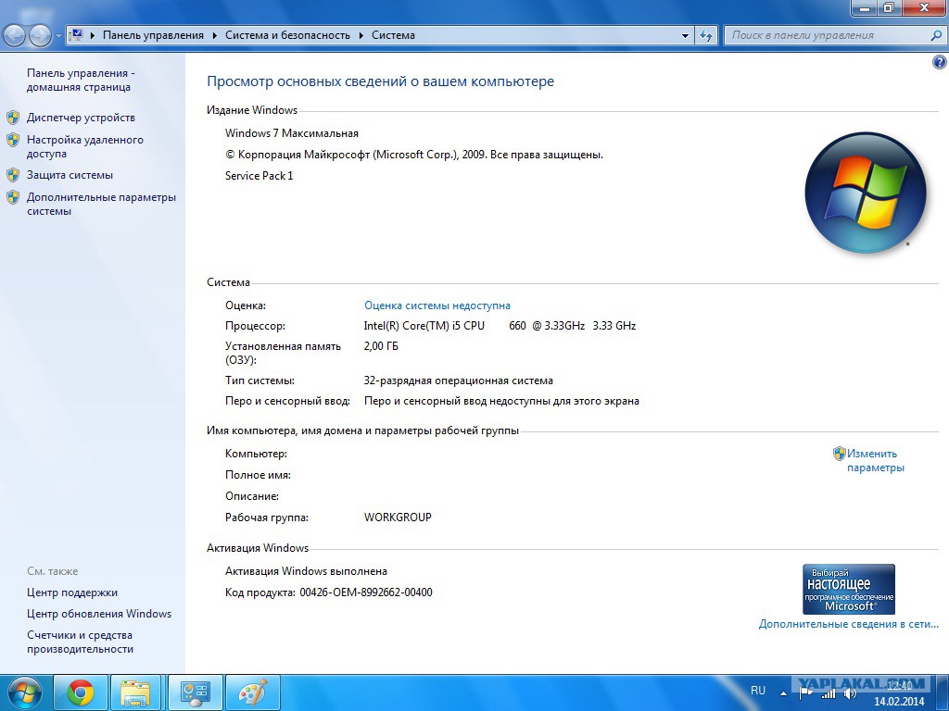Maximize or restore the System window
Image resolution: width=949 pixels, height=711 pixels.
tap(889, 7)
